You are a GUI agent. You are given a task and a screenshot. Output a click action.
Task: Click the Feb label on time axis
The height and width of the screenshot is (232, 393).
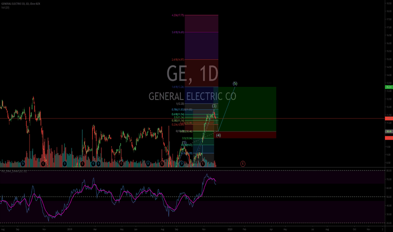tap(245, 229)
